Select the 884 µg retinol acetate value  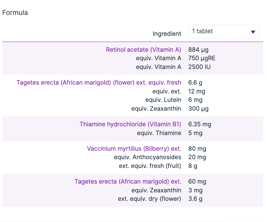pyautogui.click(x=198, y=50)
